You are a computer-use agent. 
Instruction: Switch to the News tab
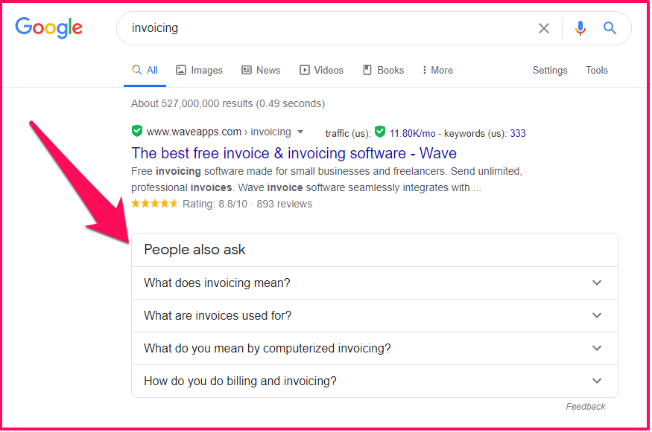click(261, 70)
